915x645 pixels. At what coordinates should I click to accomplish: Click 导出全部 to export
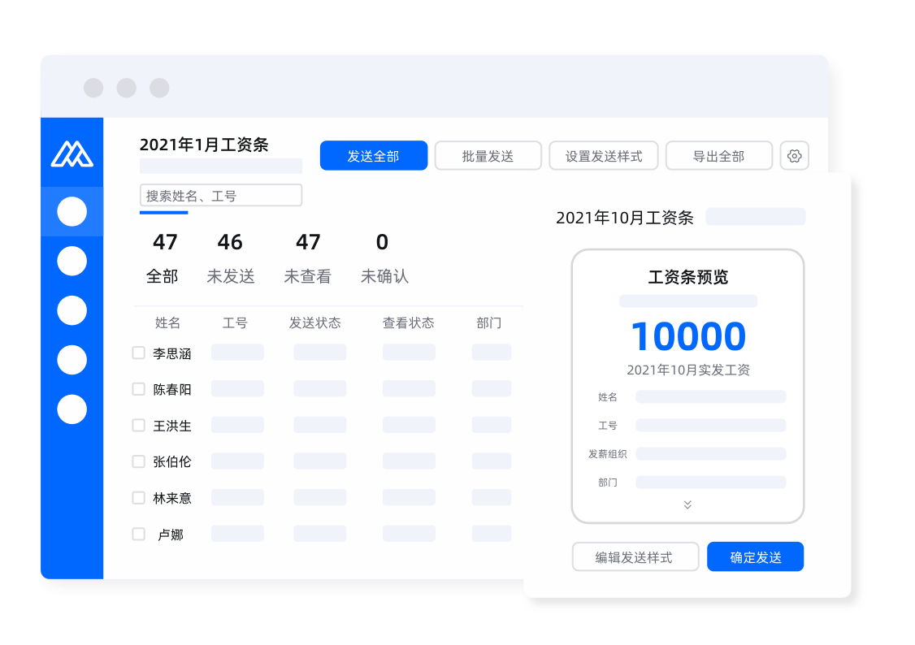click(719, 156)
